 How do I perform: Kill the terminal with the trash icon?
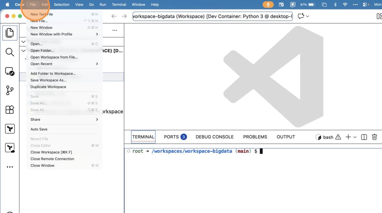point(375,137)
